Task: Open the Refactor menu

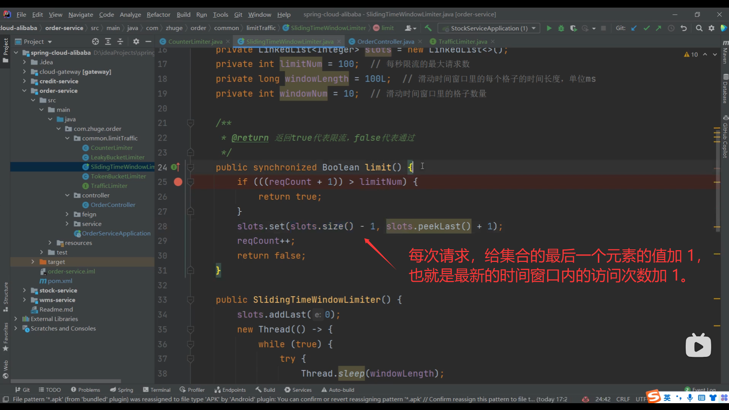Action: click(158, 14)
